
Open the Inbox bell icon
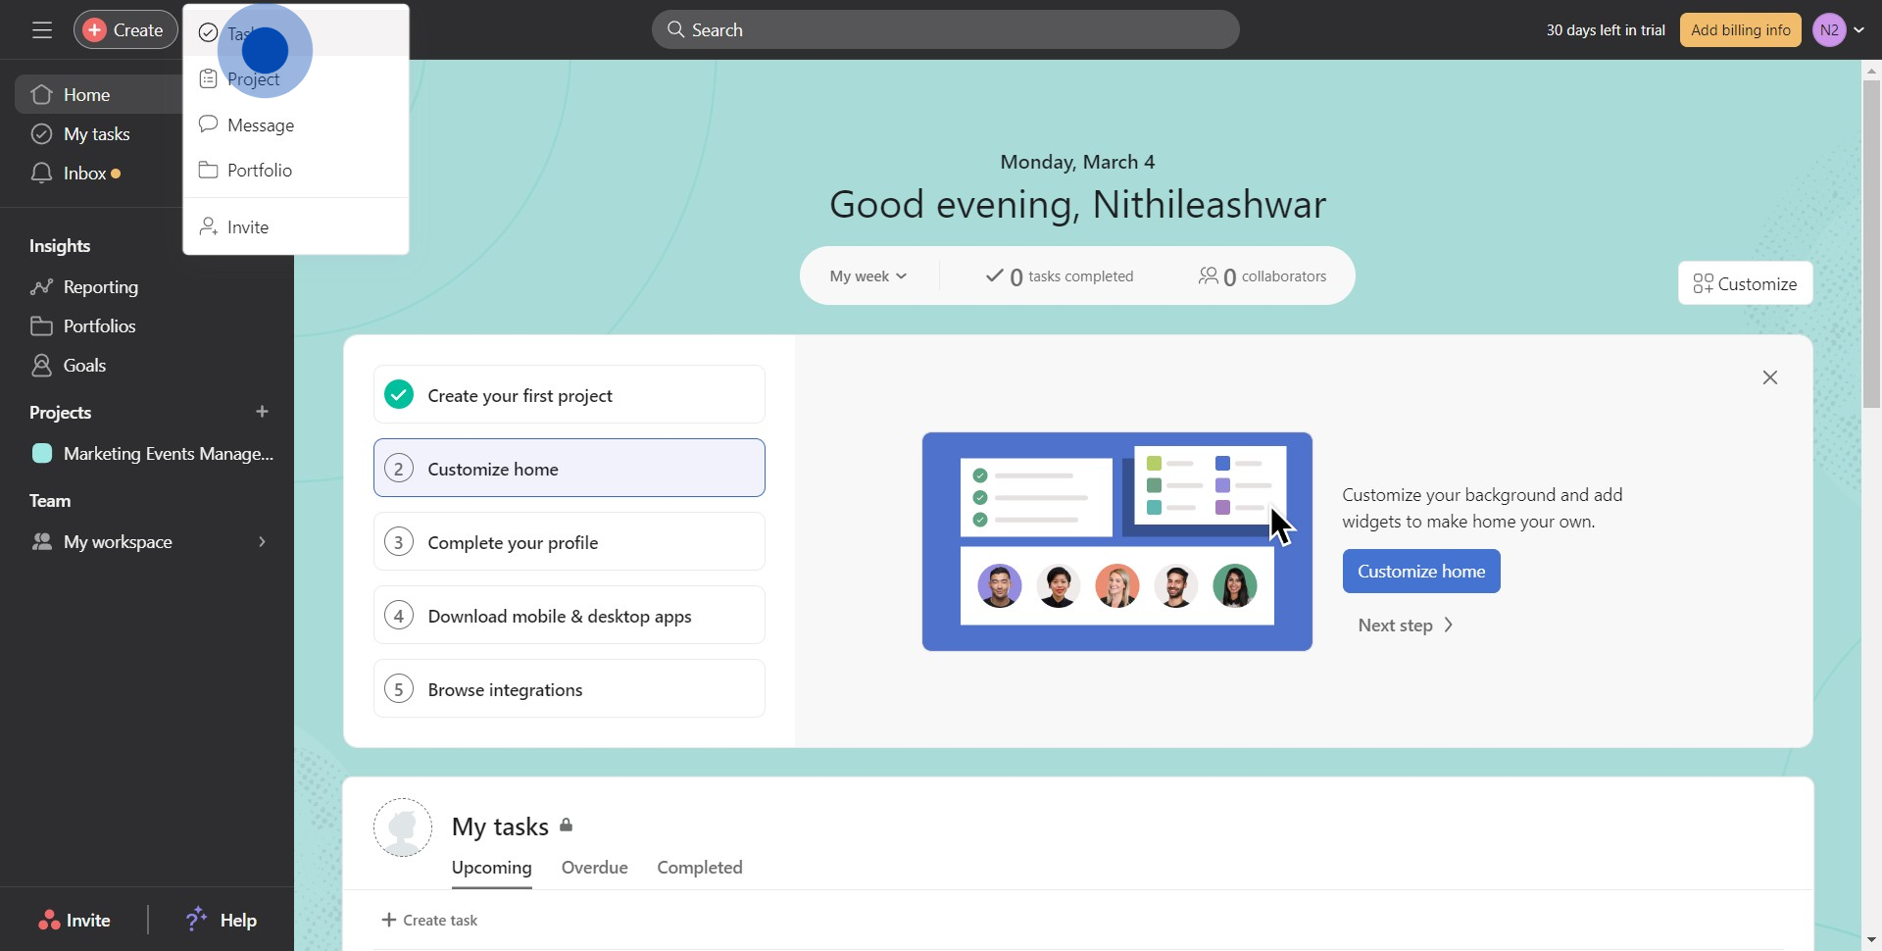41,174
